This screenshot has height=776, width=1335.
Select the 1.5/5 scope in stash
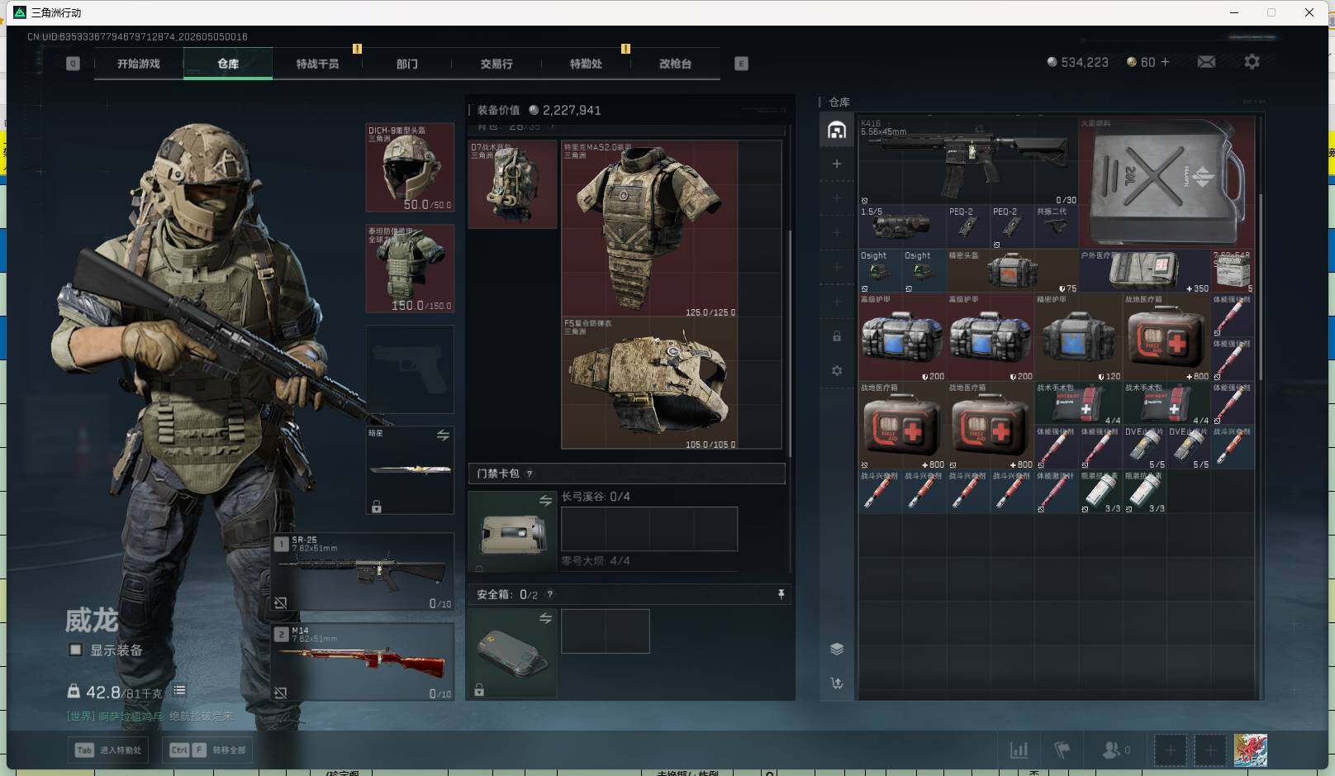tap(902, 226)
